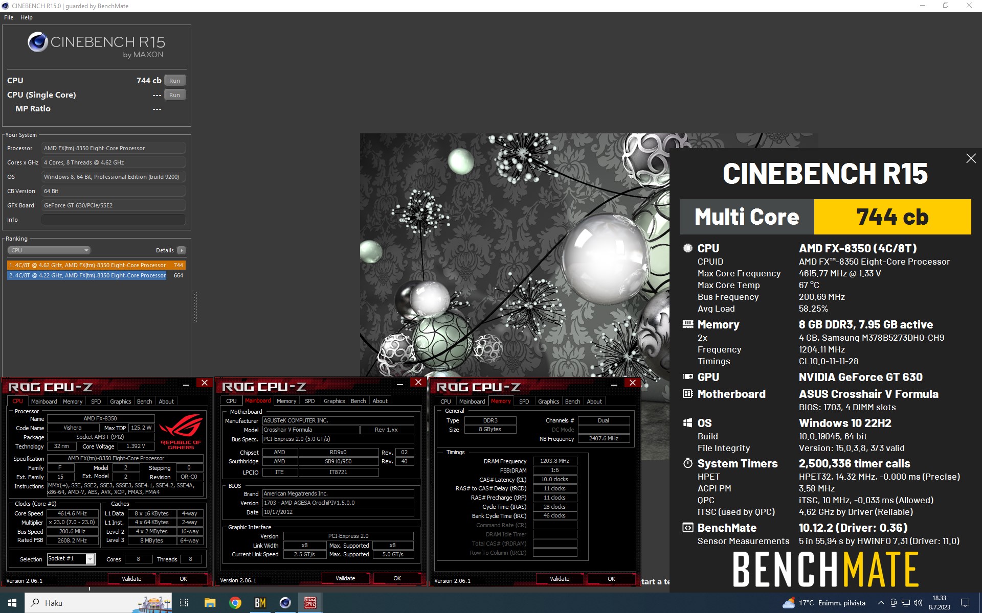Click the DRAM Frequency value 1203.8 MHz

click(x=555, y=461)
